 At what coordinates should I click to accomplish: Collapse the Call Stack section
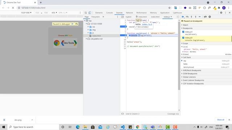187,57
